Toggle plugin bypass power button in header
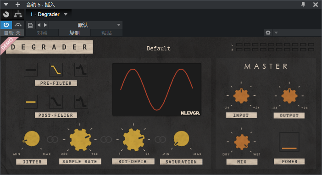Screen dimensions: 322x175 tap(6, 25)
